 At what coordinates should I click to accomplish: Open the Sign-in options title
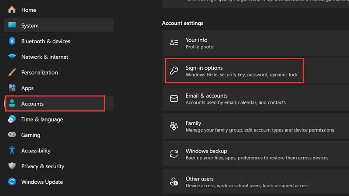click(x=204, y=68)
